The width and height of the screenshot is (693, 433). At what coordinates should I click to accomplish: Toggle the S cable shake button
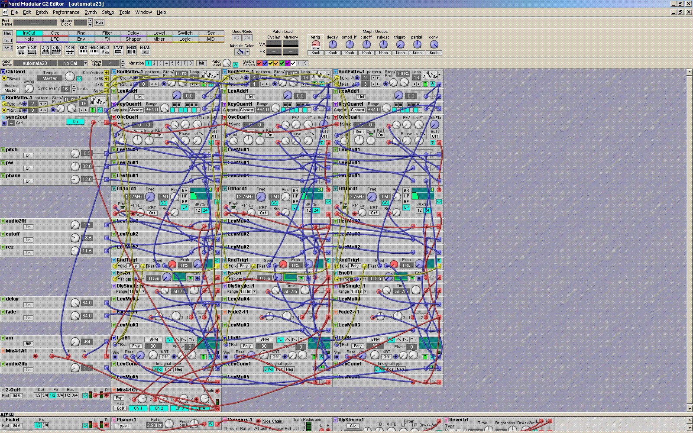click(305, 63)
